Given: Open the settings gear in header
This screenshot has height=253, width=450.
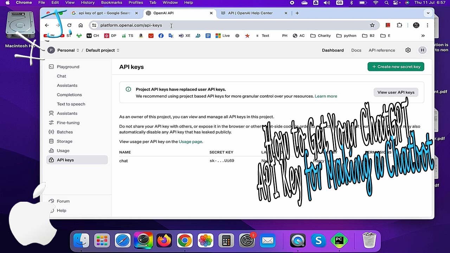Looking at the screenshot, I should (x=408, y=50).
